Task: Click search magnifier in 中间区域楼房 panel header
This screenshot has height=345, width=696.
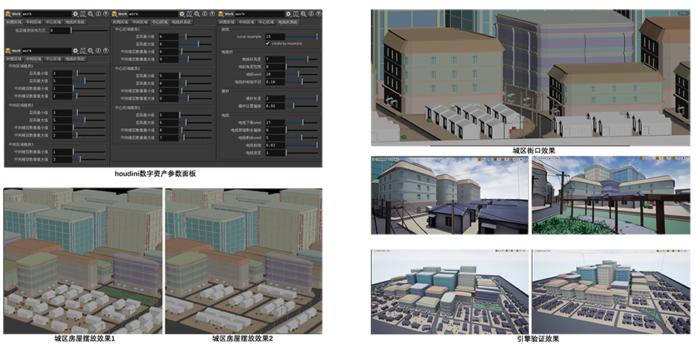Action: (x=90, y=51)
